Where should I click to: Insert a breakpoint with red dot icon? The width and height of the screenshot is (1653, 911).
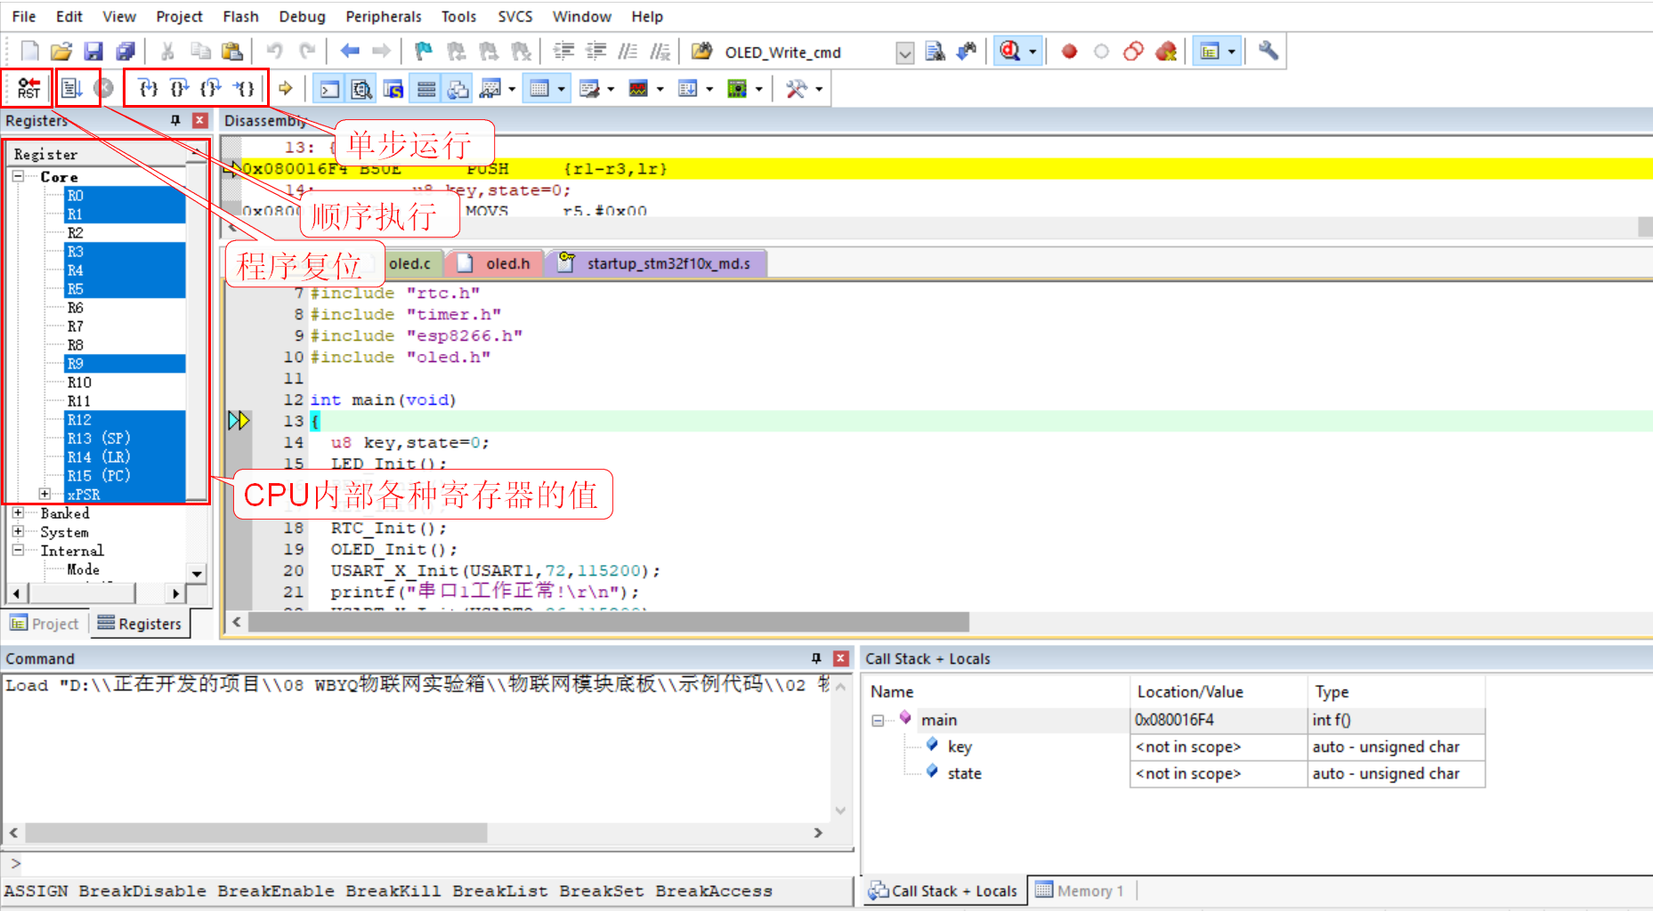point(1069,52)
